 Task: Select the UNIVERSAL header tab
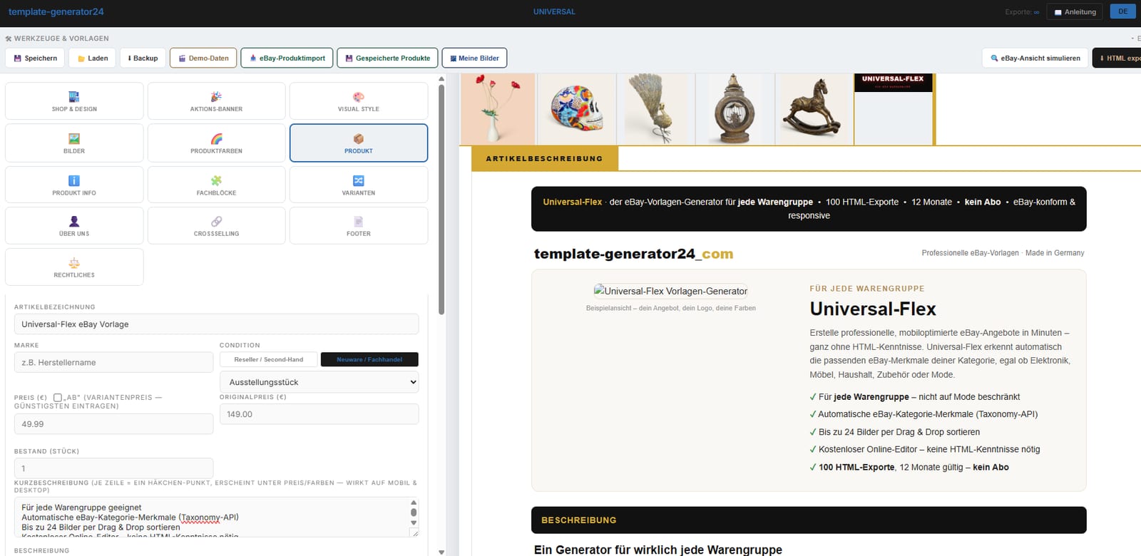[x=554, y=12]
